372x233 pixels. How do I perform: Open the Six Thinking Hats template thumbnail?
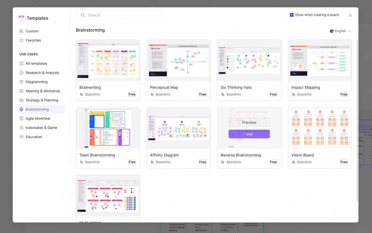tap(249, 60)
